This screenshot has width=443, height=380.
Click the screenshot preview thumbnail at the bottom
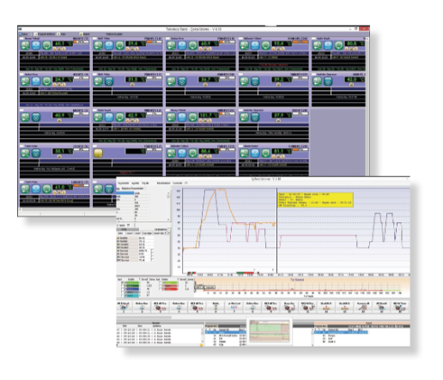(x=269, y=331)
